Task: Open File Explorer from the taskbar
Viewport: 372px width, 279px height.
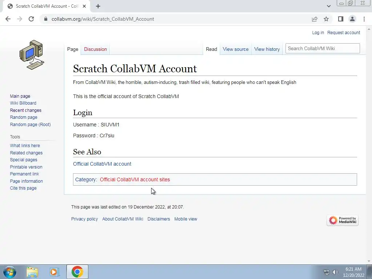Action: (32, 272)
